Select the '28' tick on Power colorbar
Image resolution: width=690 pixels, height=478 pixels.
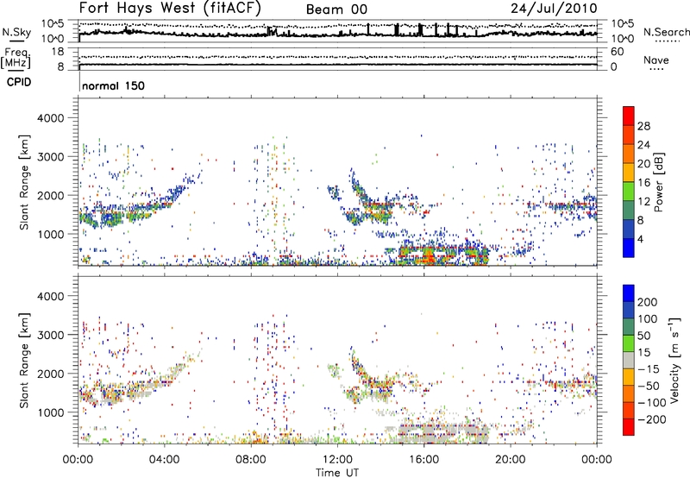coord(643,126)
